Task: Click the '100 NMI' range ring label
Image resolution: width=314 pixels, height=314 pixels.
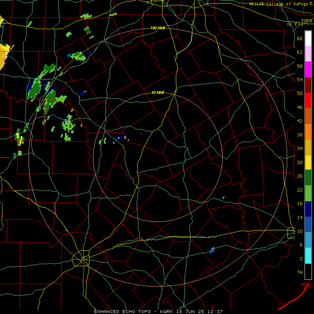Action: point(158,28)
